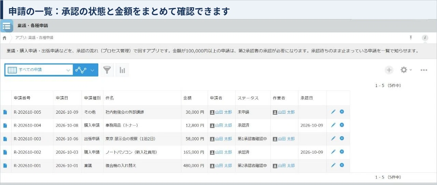Edit the R-202610-005 row with pencil

click(x=333, y=112)
